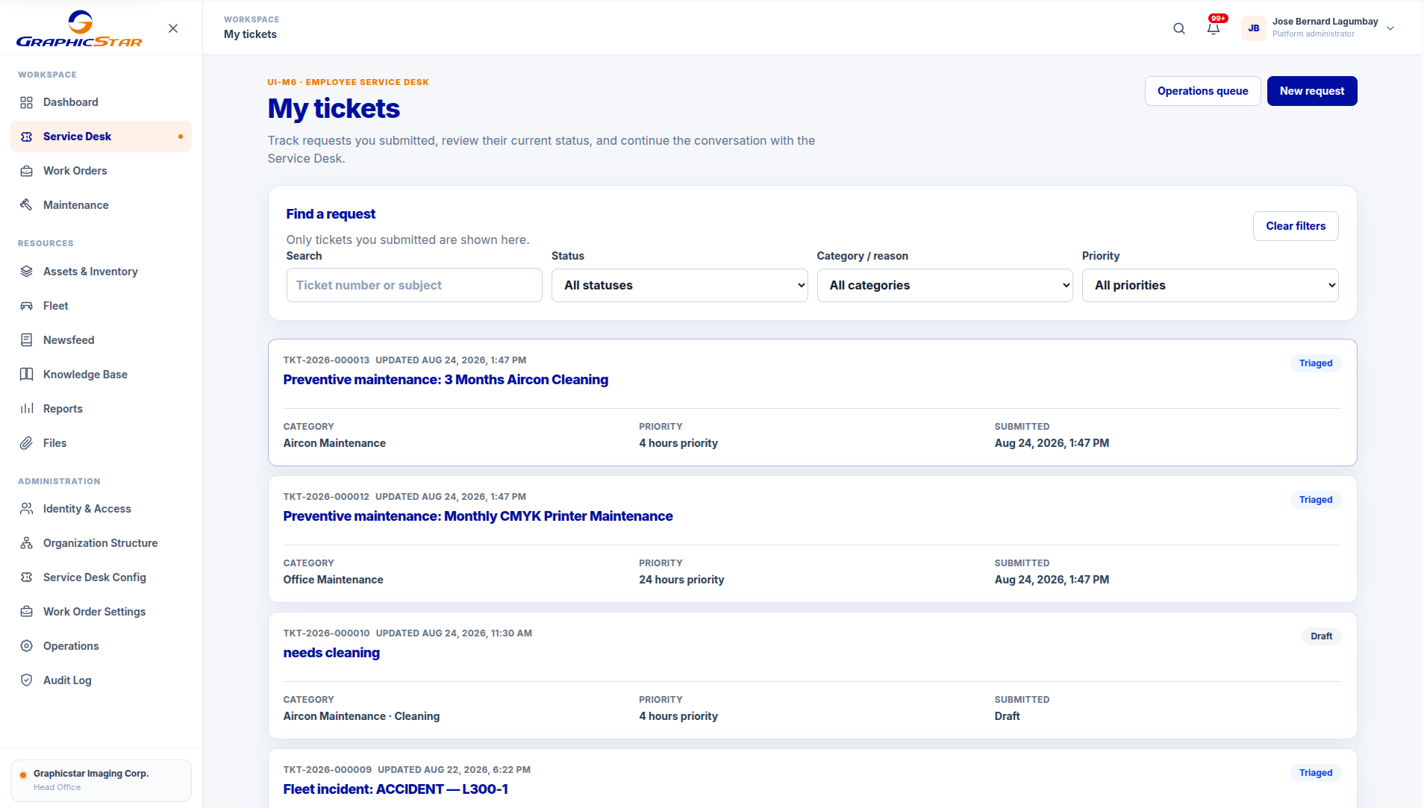Click the Fleet car icon

click(x=27, y=306)
